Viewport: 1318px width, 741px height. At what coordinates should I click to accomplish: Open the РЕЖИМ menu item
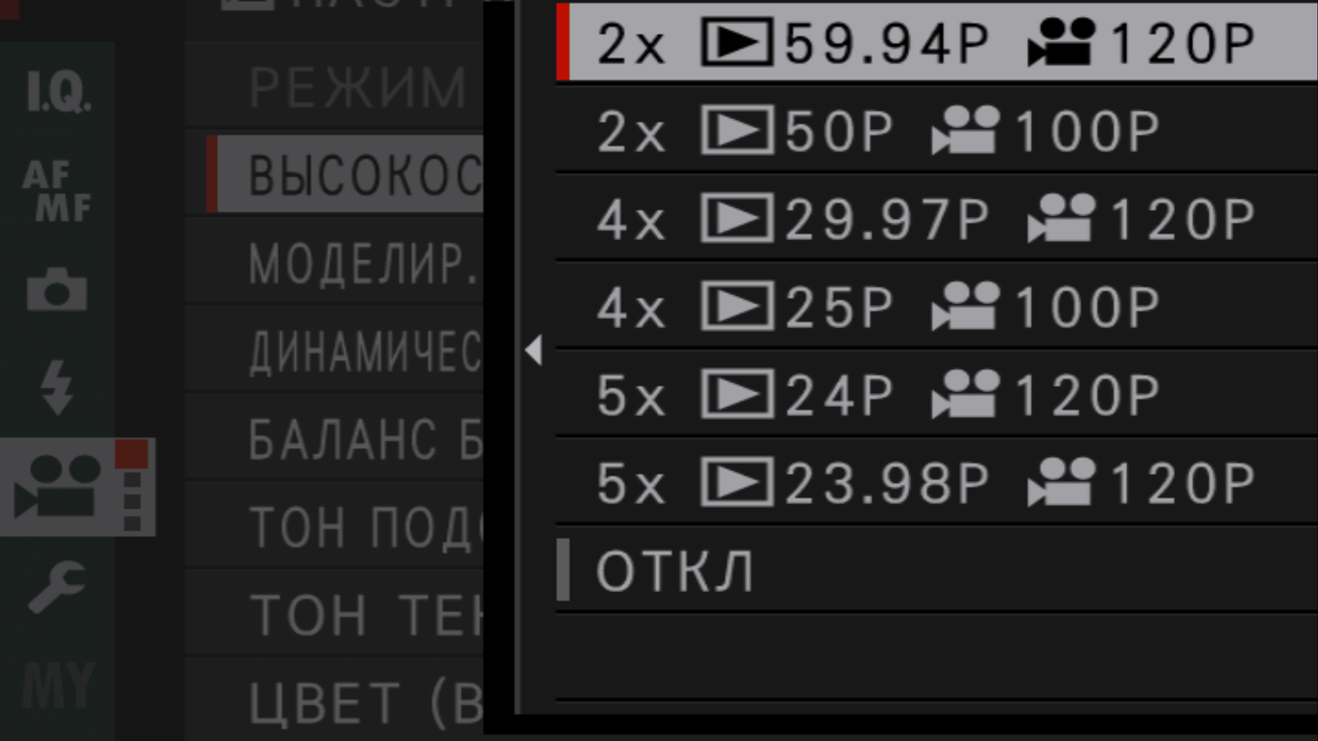[x=357, y=88]
